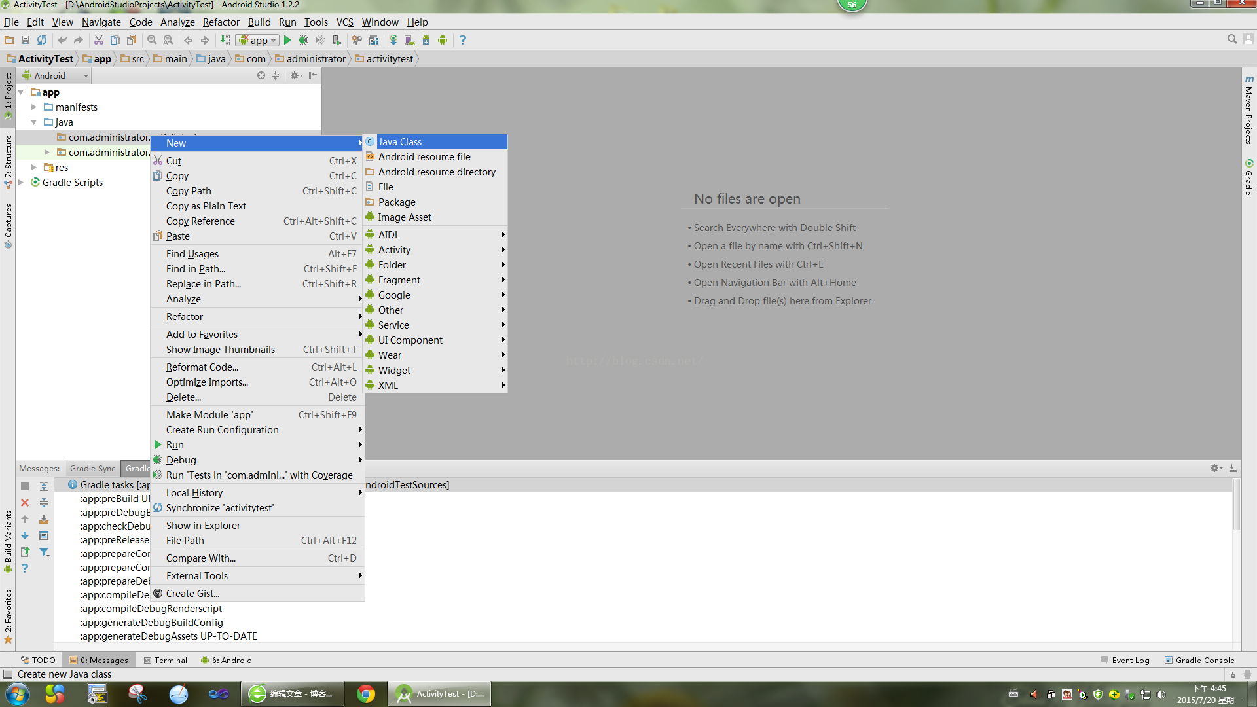The width and height of the screenshot is (1257, 707).
Task: Toggle the Maven Projects side panel
Action: (x=1249, y=109)
